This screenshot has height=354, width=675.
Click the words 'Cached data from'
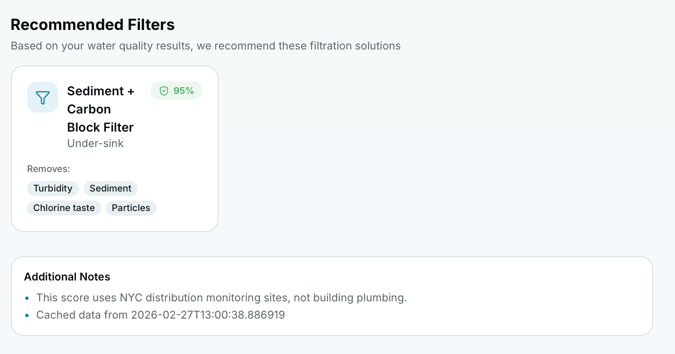point(82,315)
